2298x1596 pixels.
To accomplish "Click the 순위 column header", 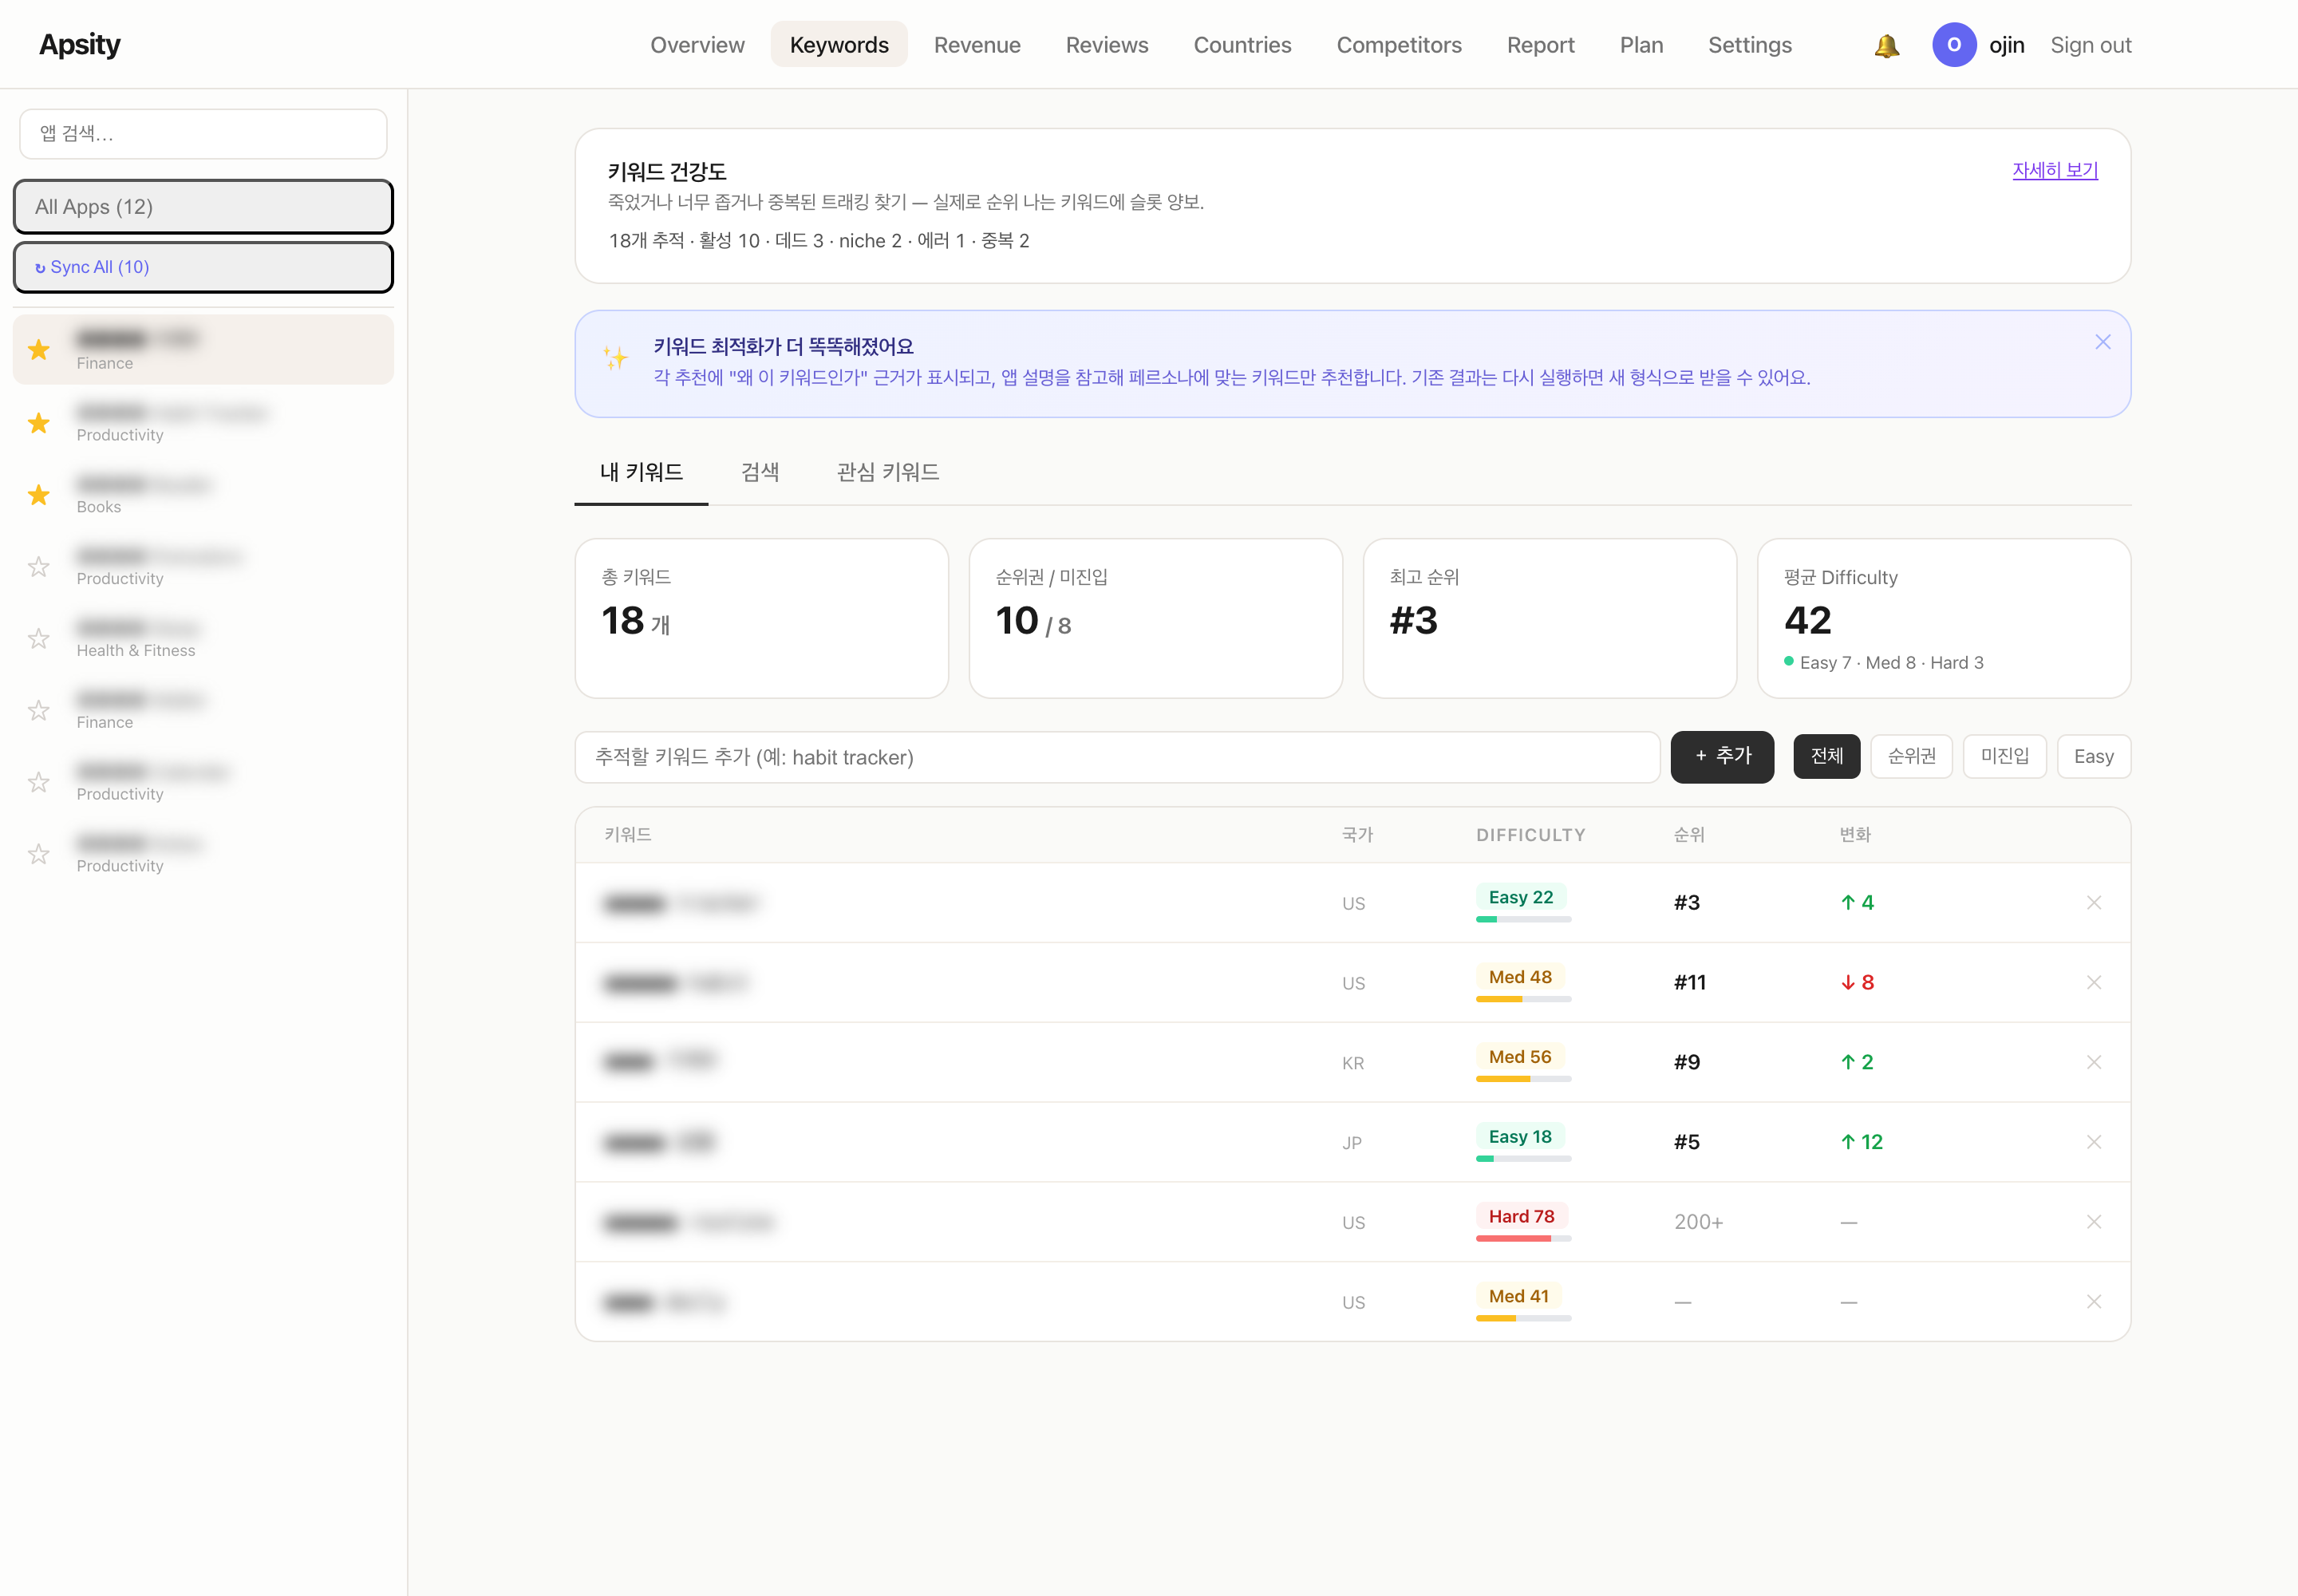I will pos(1689,835).
